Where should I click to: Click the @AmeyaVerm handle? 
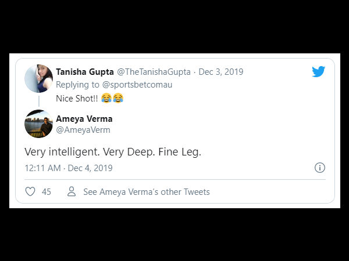point(83,130)
